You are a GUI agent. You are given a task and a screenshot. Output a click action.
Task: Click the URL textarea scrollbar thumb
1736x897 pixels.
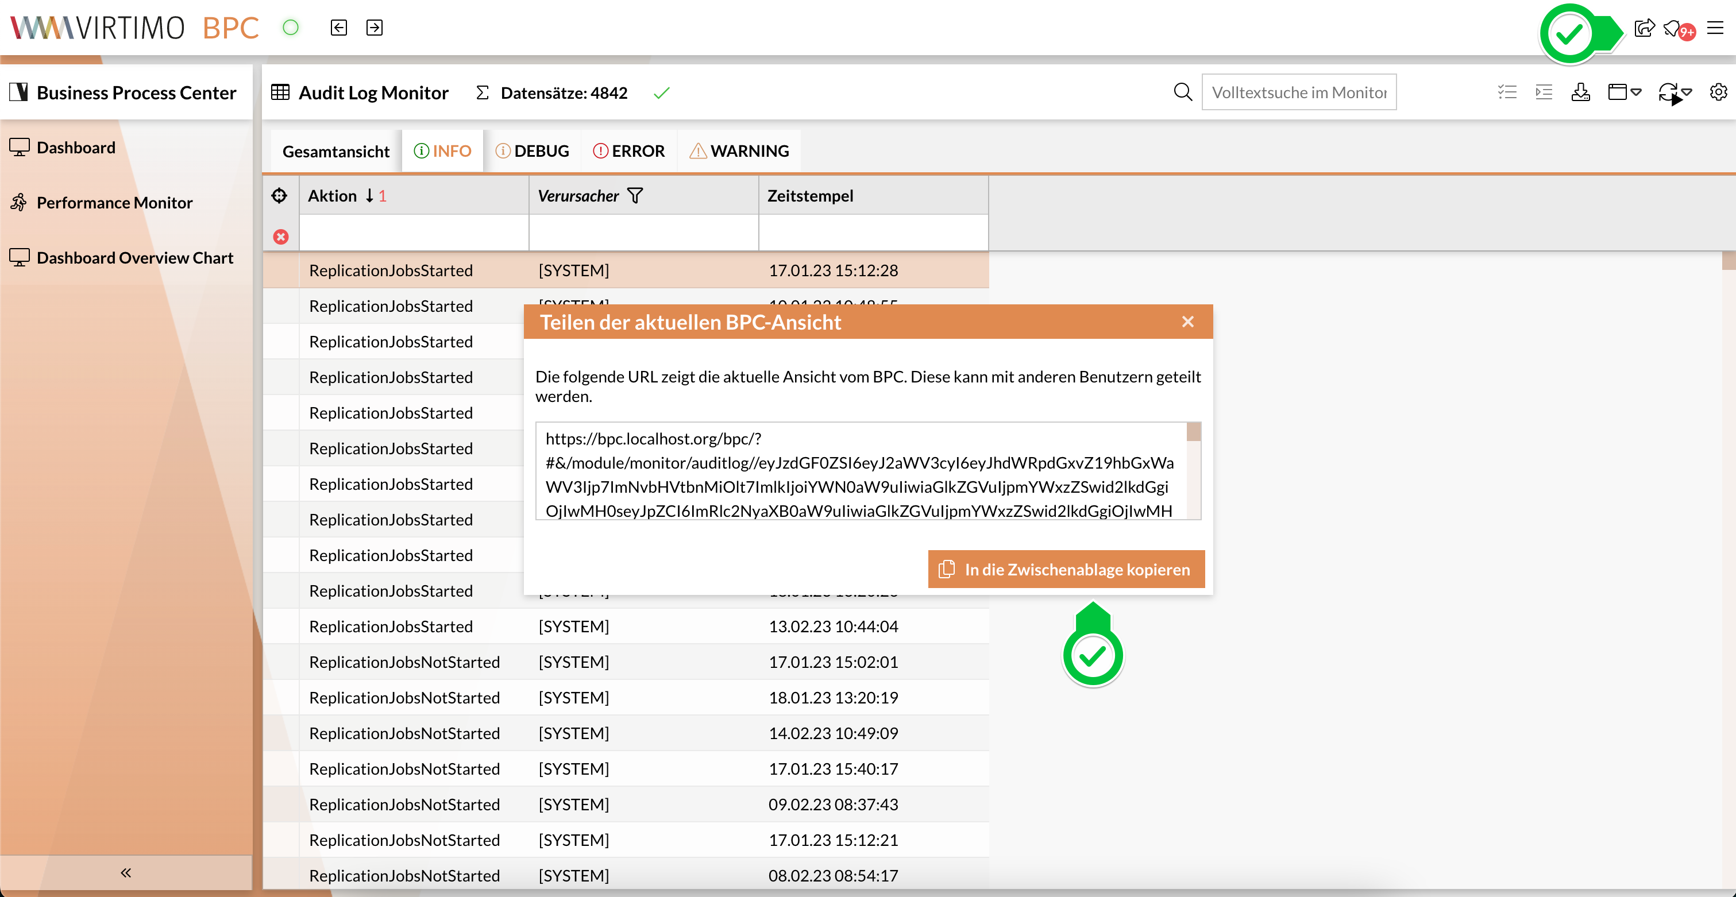click(x=1194, y=432)
